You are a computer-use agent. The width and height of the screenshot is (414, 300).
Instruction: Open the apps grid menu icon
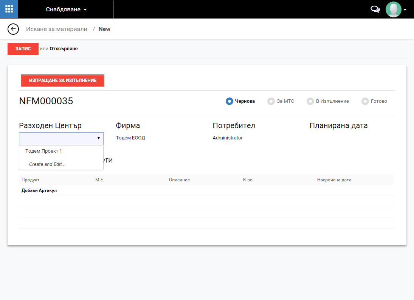coord(9,9)
